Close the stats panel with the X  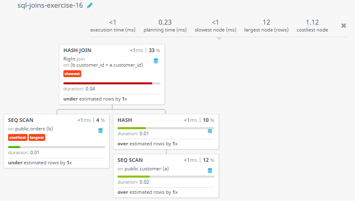pos(344,25)
